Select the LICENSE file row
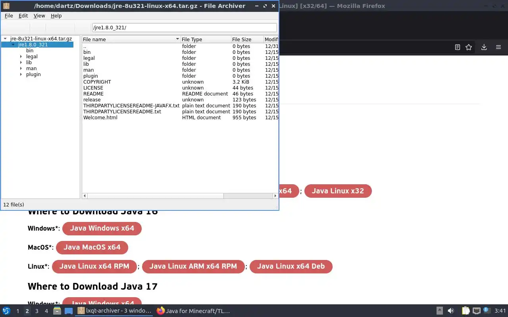This screenshot has height=317, width=508. click(x=180, y=88)
